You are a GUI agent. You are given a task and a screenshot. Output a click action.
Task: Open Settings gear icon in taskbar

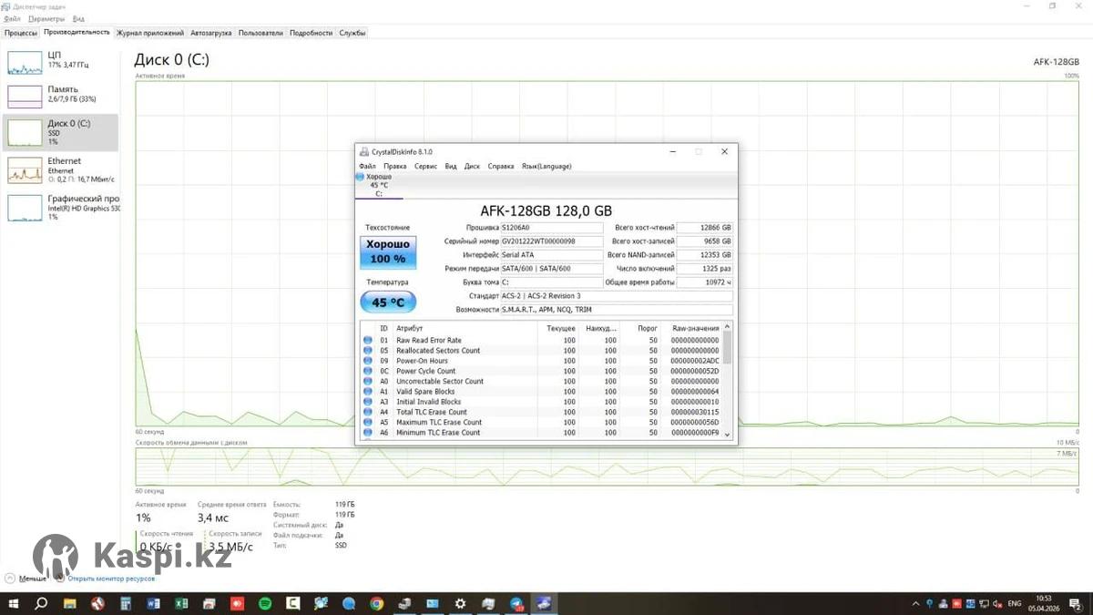point(460,603)
